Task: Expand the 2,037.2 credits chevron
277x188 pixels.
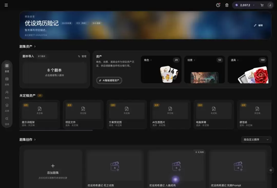Action: coord(254,5)
